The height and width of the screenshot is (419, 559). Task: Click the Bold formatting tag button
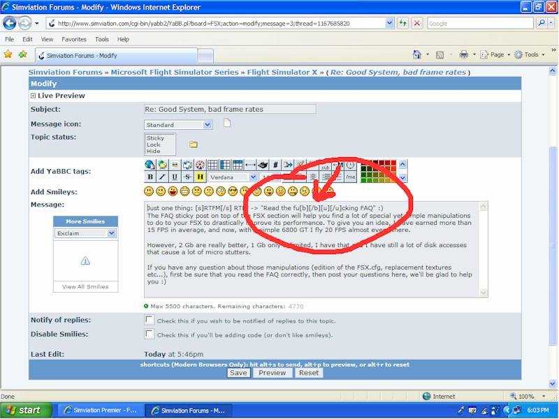click(x=150, y=177)
